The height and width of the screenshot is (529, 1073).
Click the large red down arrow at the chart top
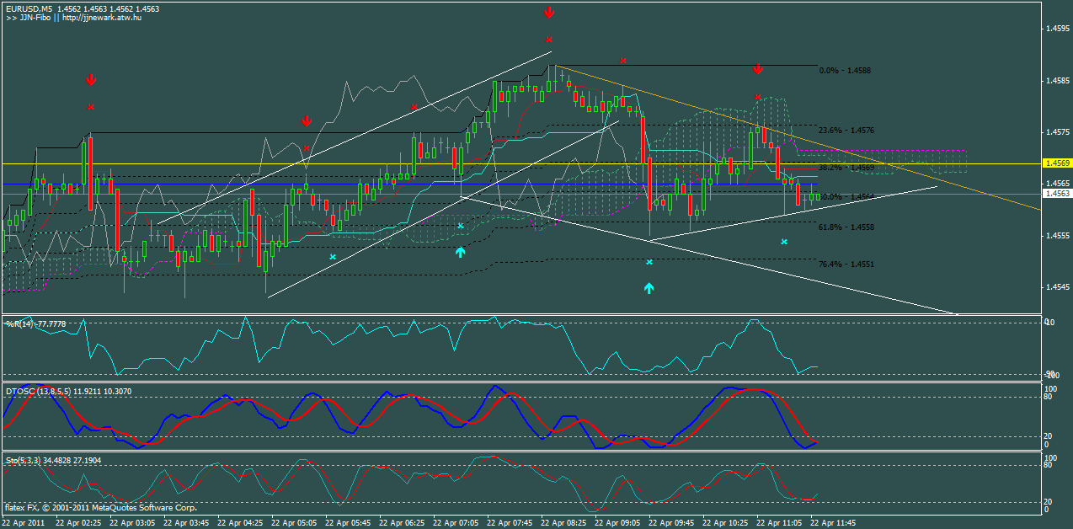(x=550, y=12)
